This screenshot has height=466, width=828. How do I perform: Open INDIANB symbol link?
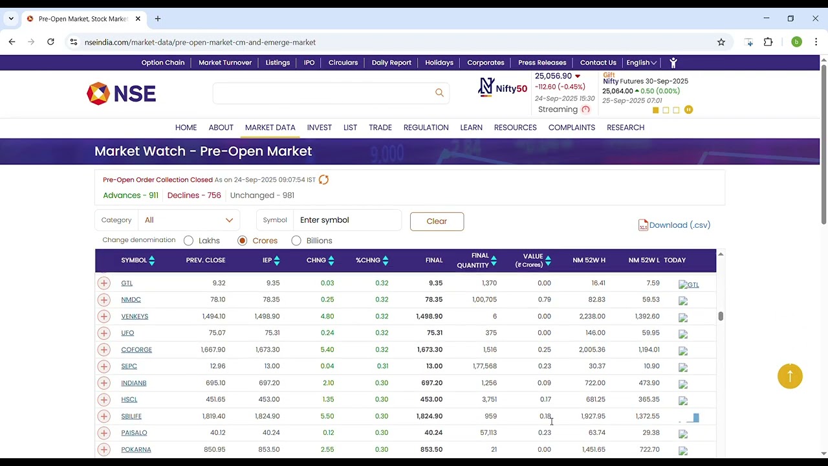pos(134,383)
